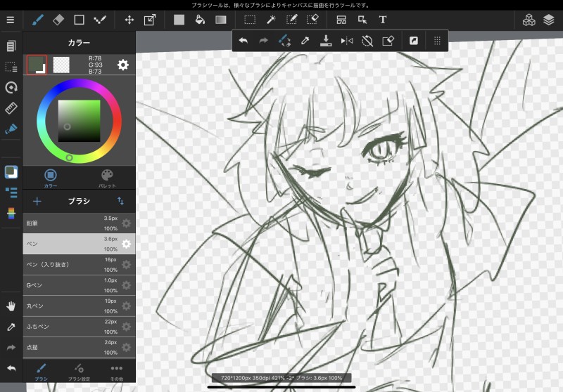Open その他 bottom tab
Viewport: 563px width, 392px height.
click(117, 372)
